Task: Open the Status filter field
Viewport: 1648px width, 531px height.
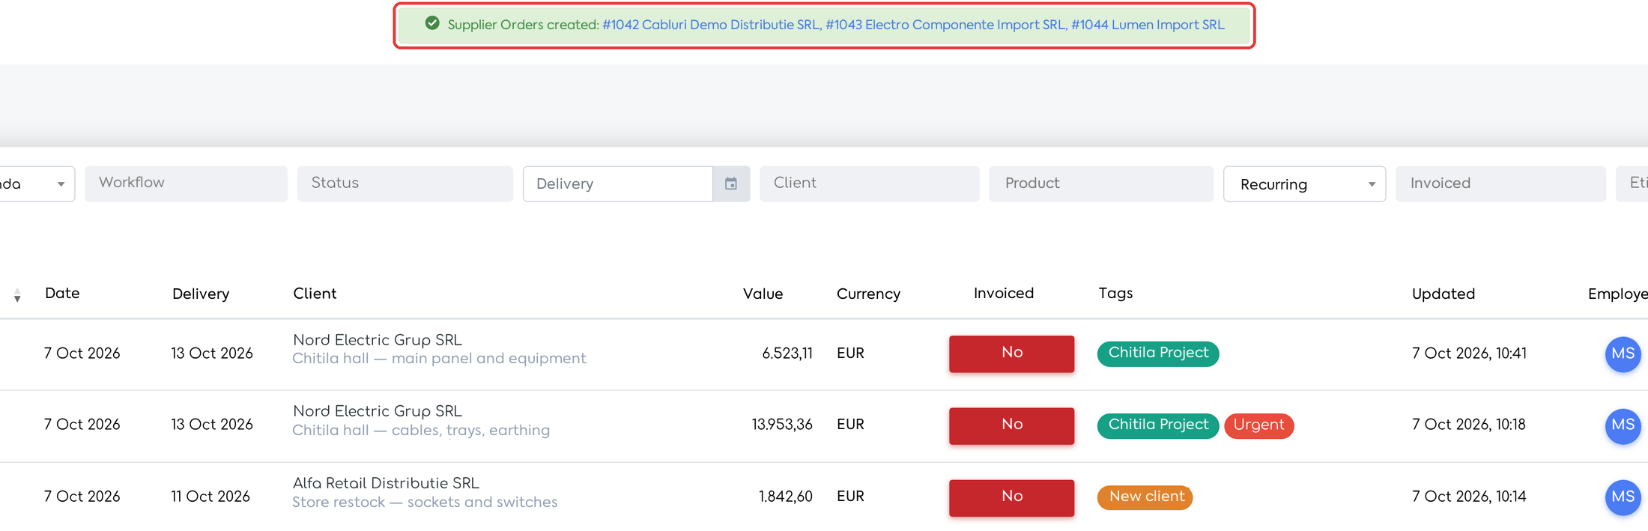Action: [x=405, y=183]
